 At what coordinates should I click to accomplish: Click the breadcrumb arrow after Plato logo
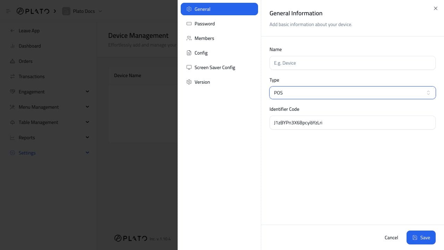[x=55, y=11]
